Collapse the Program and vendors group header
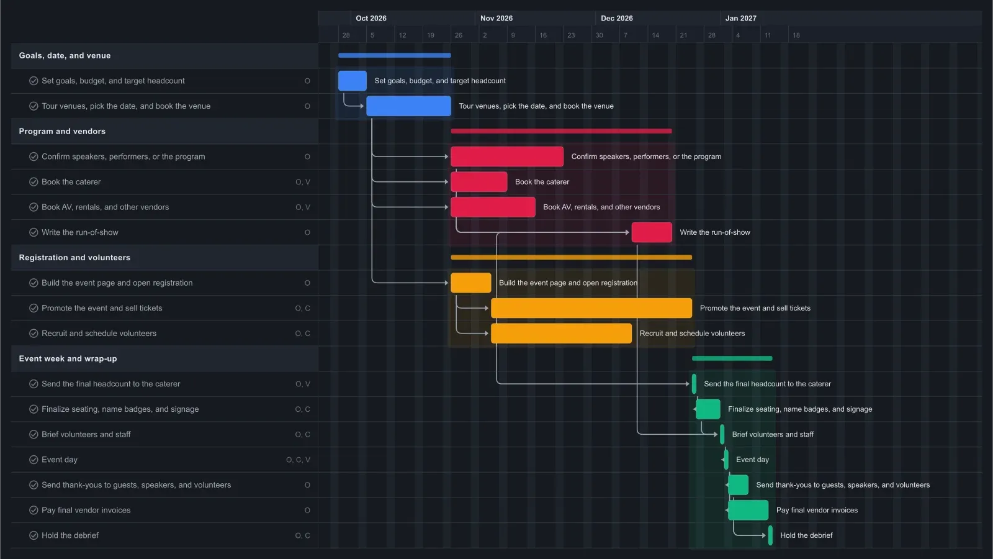 (164, 132)
